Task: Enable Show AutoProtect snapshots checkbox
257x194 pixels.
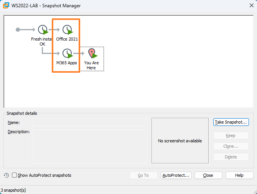Action: pos(15,175)
